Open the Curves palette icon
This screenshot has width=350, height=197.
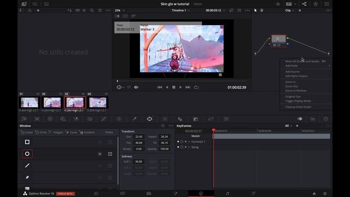click(103, 119)
